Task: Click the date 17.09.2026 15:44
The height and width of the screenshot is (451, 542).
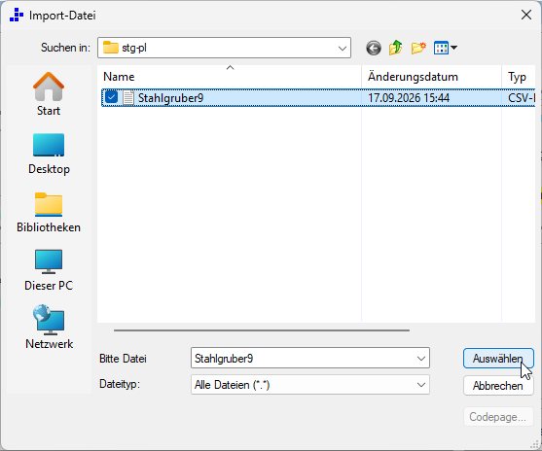Action: click(x=409, y=98)
